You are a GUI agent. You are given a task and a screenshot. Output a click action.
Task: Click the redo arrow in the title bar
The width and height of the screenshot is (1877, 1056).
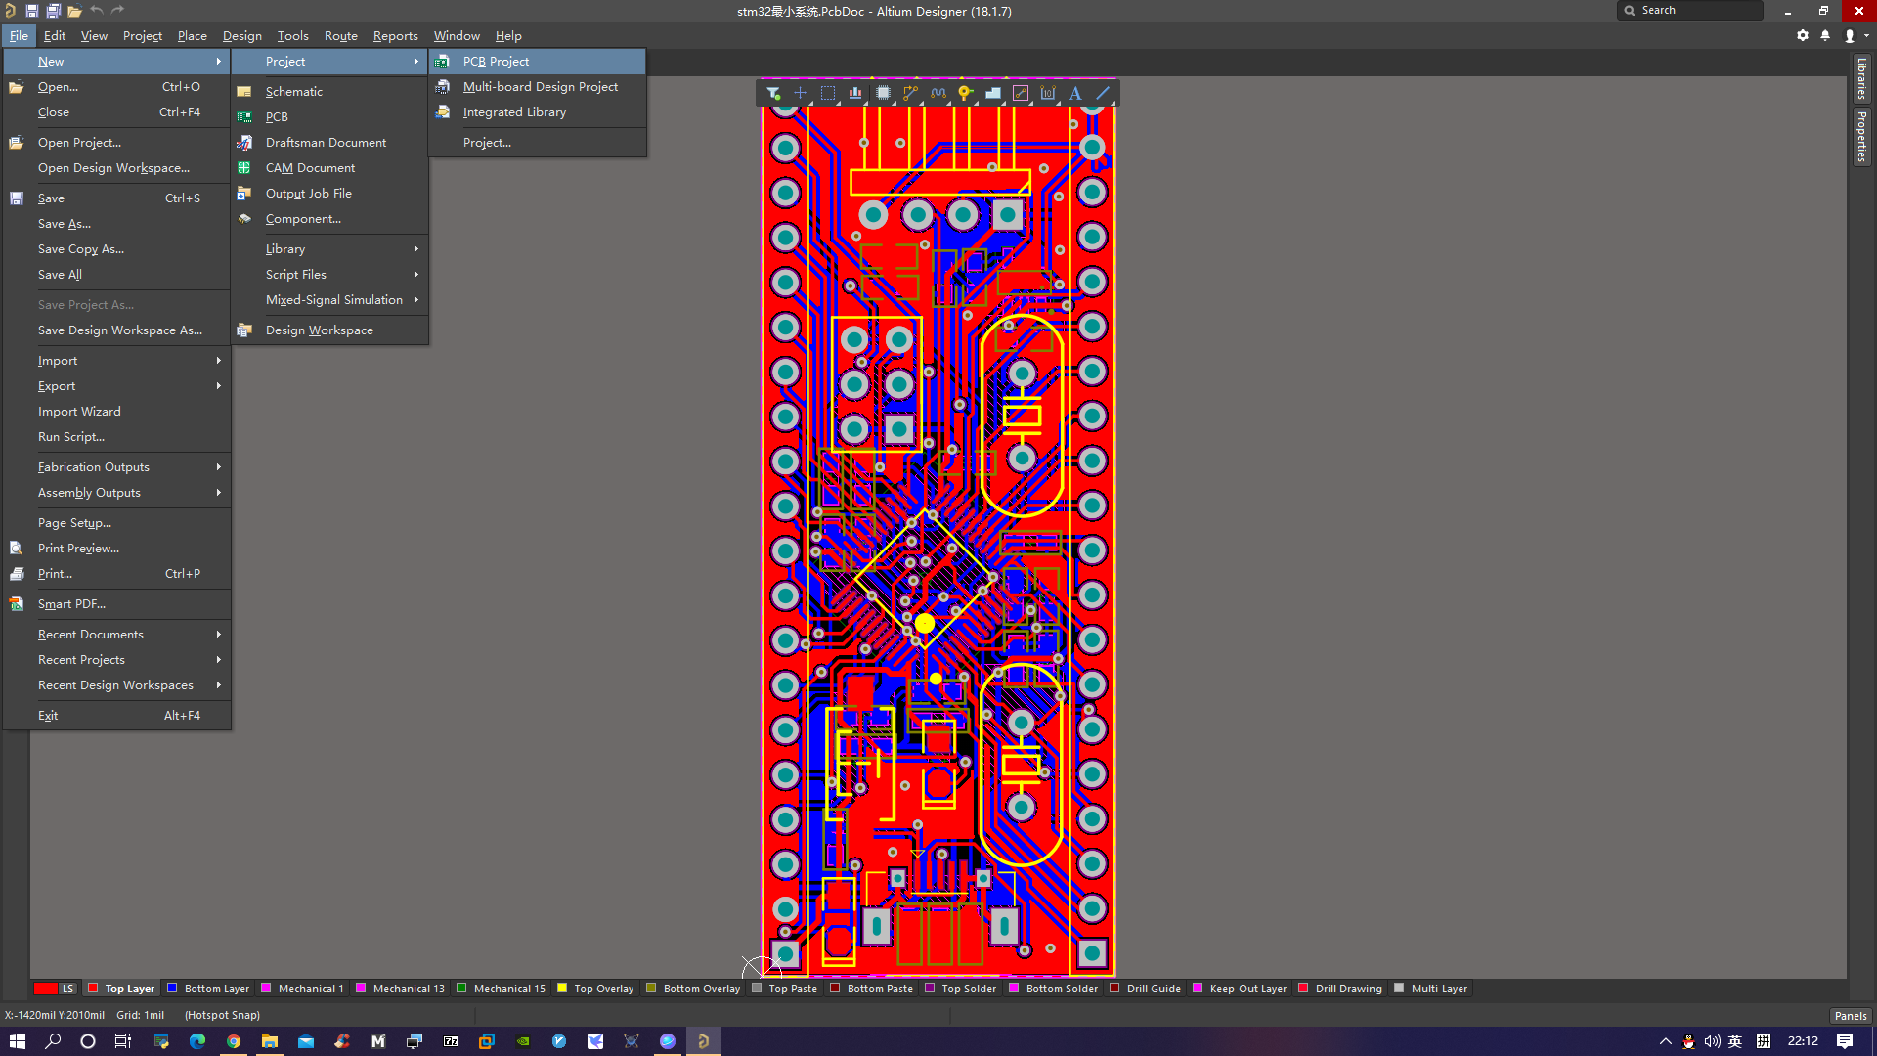(118, 11)
